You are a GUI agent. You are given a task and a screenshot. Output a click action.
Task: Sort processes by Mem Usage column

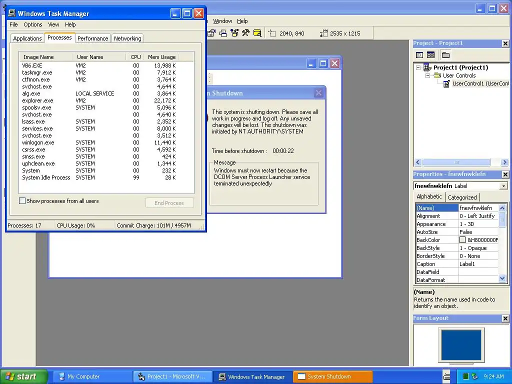tap(161, 57)
